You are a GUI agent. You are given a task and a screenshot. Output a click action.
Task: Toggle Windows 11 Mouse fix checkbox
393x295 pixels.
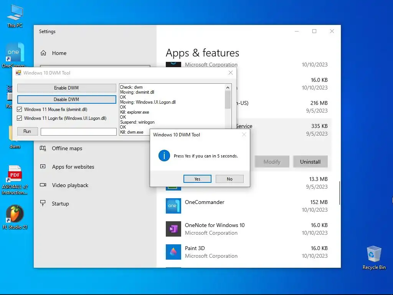click(19, 109)
